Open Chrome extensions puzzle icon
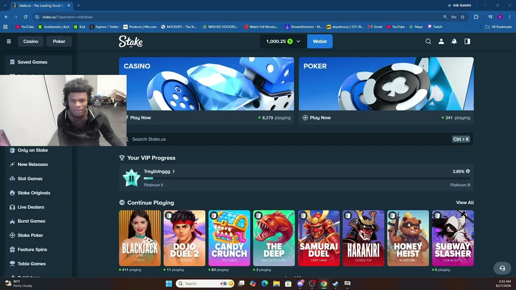Viewport: 516px width, 290px height. point(476,17)
